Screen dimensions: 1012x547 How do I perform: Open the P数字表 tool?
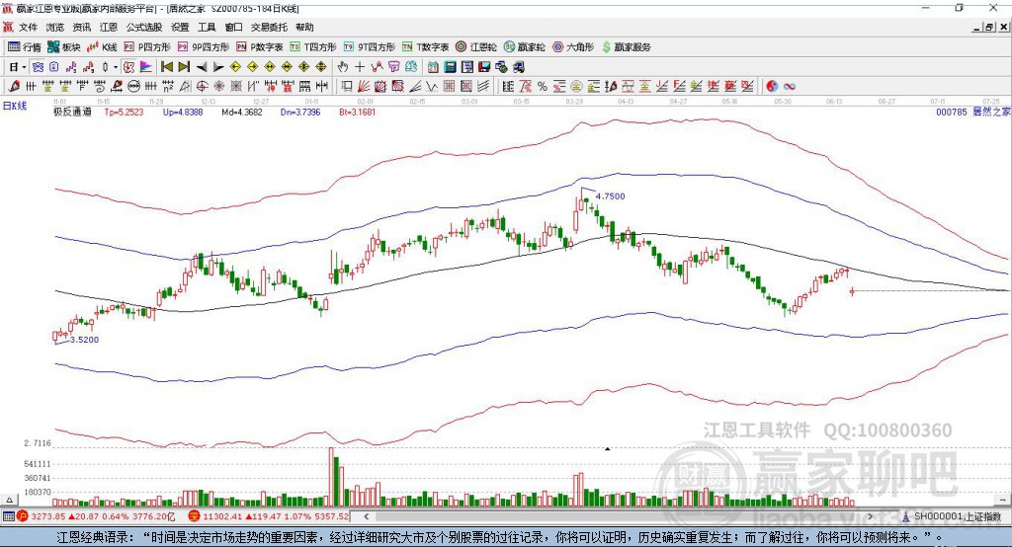click(x=260, y=47)
